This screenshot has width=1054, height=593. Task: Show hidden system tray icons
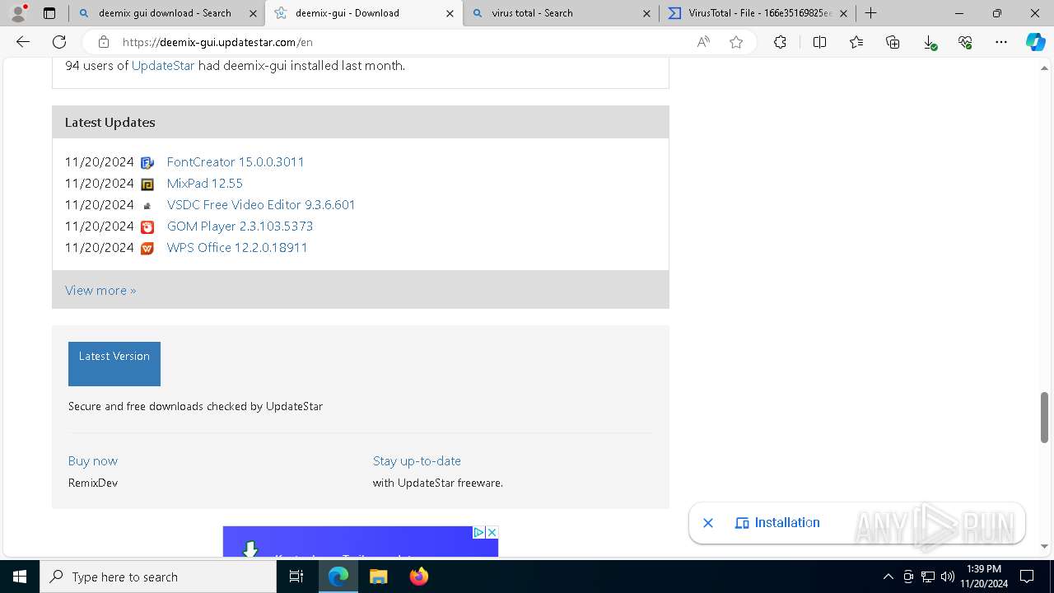coord(888,577)
